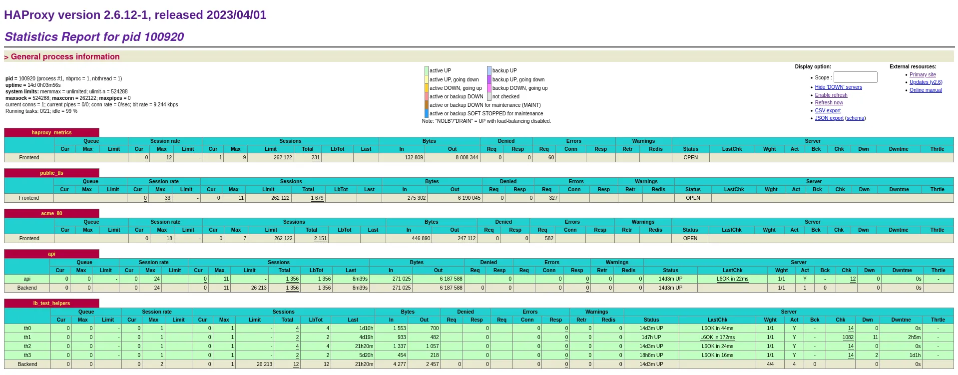
Task: Click the '1 057' bytes out cell
Action: [x=424, y=347]
